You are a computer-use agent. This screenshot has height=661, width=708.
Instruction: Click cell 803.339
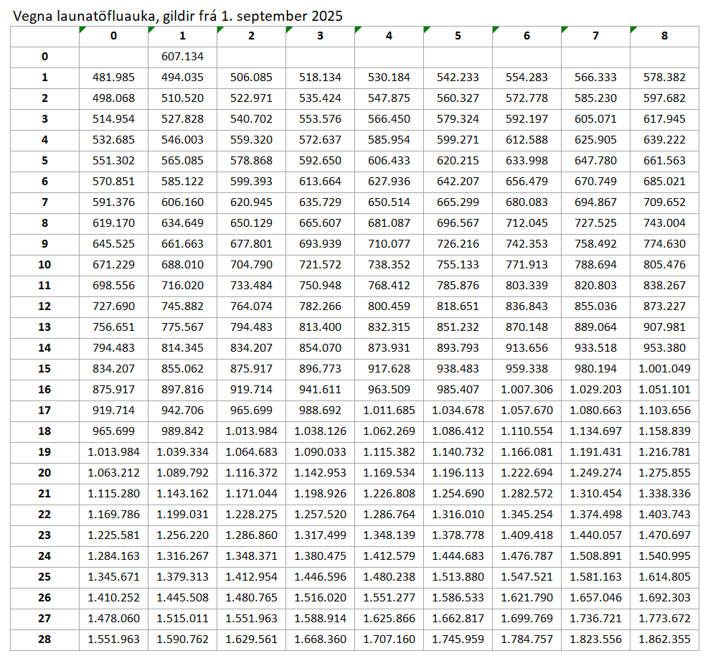pos(527,286)
